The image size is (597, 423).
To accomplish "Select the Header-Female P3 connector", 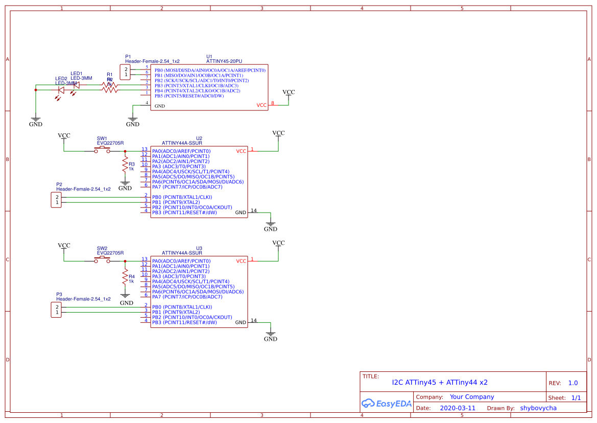I will (56, 309).
